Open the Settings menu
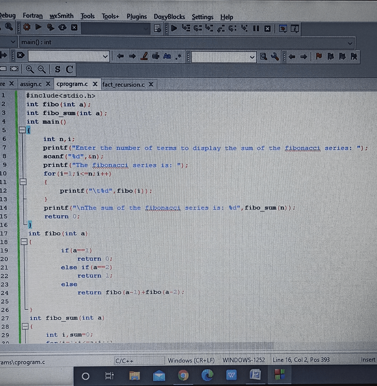 (x=202, y=17)
